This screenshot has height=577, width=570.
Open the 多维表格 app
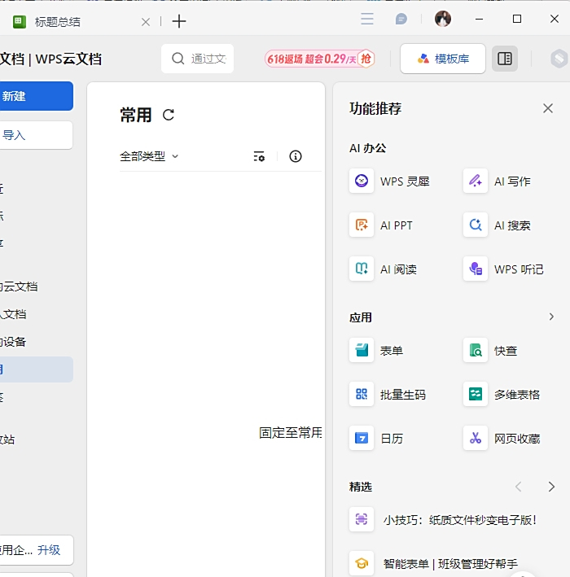(476, 394)
